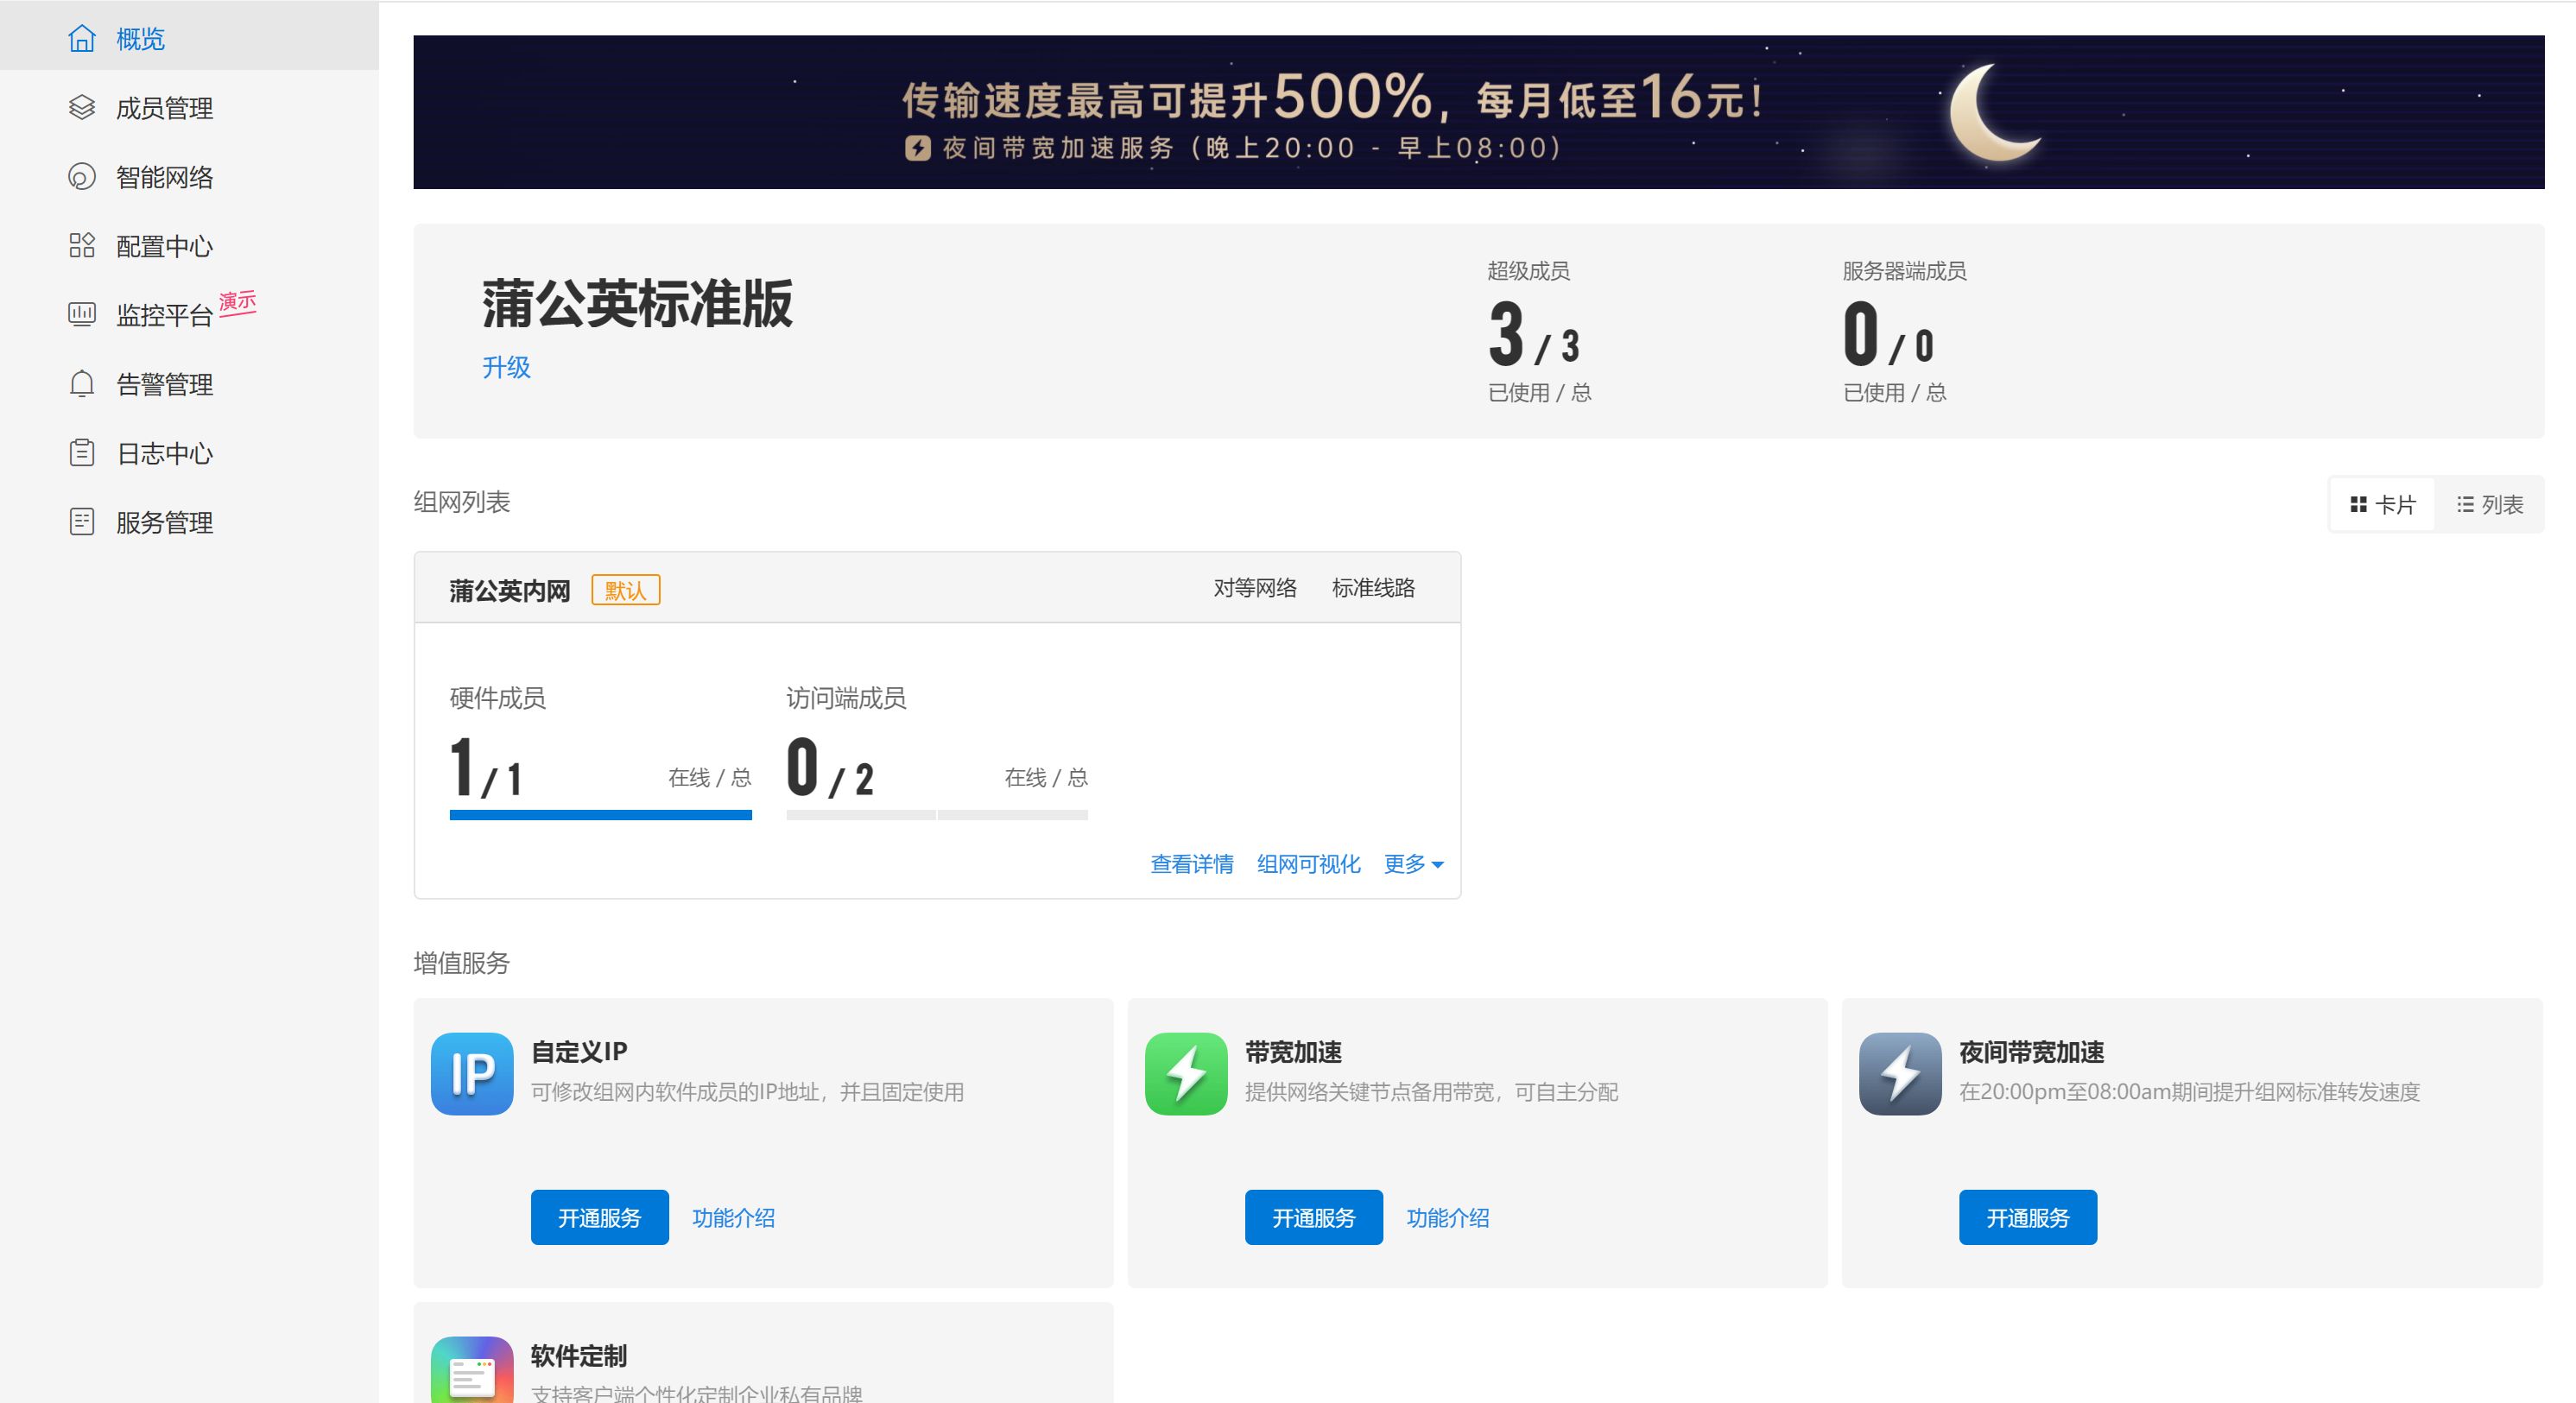Open 日志中心 in the sidebar
This screenshot has height=1403, width=2576.
[189, 453]
